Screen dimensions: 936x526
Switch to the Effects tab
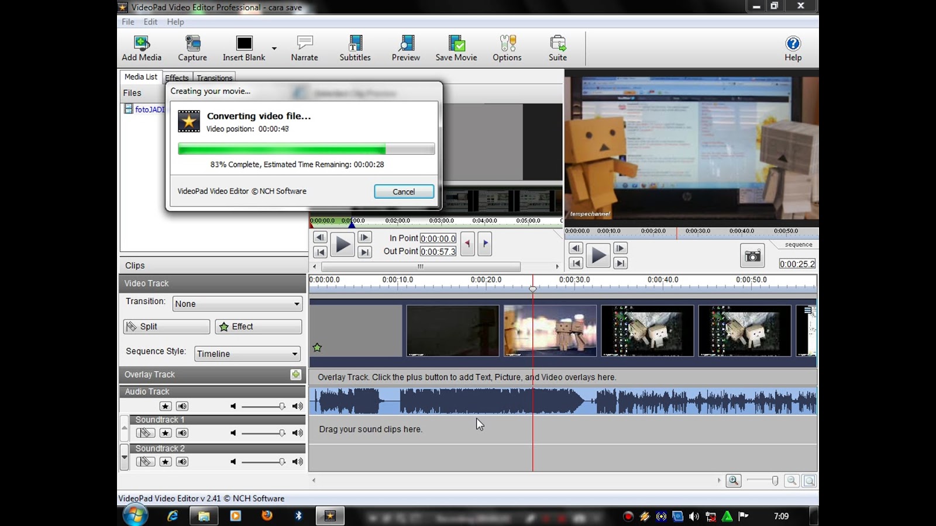[177, 78]
